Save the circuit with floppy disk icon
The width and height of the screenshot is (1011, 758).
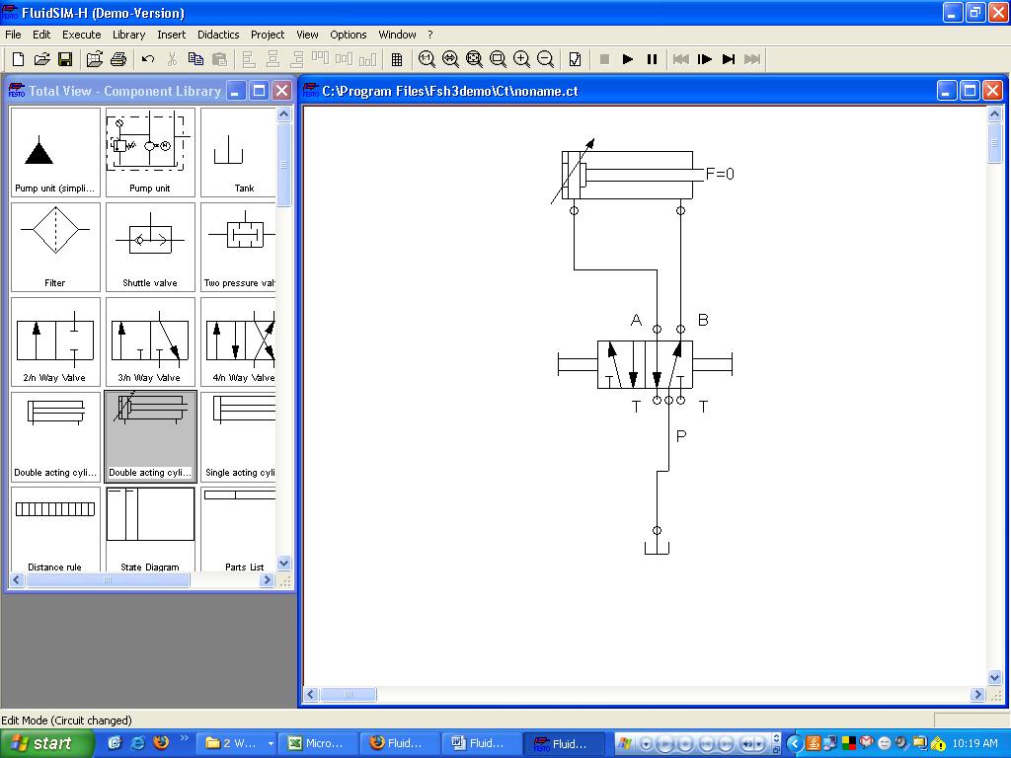(65, 59)
